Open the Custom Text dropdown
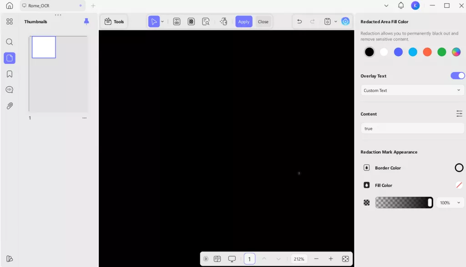The width and height of the screenshot is (466, 267). pyautogui.click(x=412, y=90)
